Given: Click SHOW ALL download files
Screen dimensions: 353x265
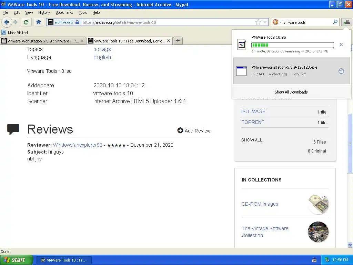Looking at the screenshot, I should [252, 140].
